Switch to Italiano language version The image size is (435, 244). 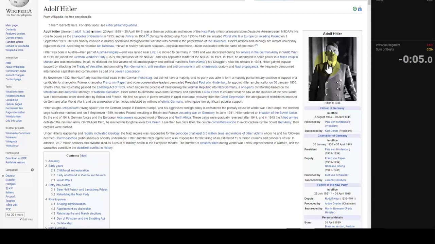pos(10,192)
